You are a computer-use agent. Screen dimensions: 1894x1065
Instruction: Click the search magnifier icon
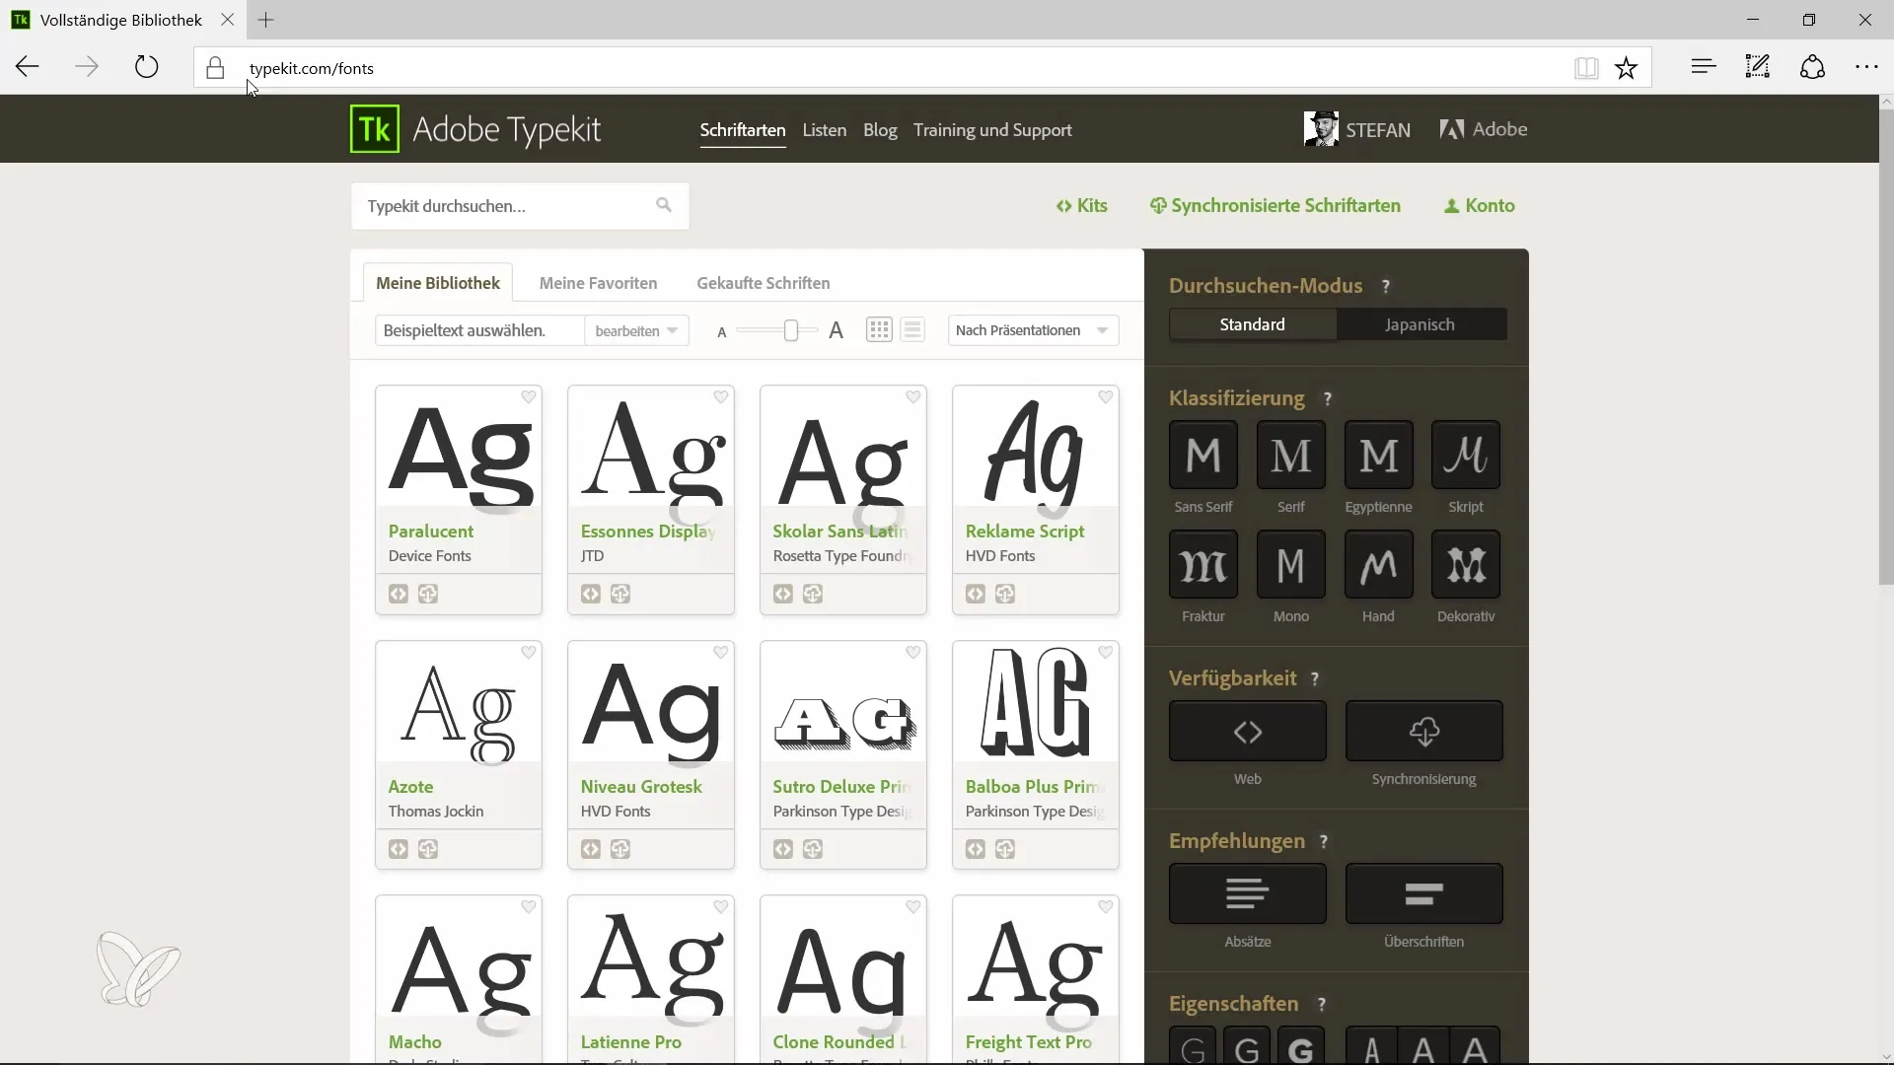tap(664, 205)
